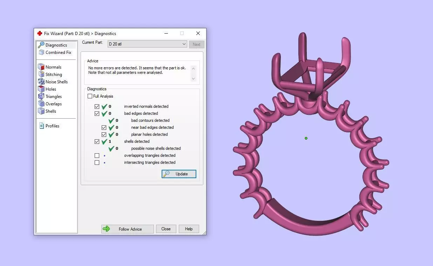Screen dimensions: 433x266
Task: Open the Combined Fix page label
Action: [x=59, y=52]
